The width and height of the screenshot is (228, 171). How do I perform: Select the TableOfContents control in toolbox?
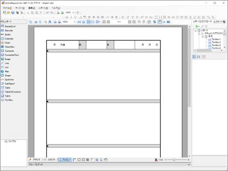tap(11, 92)
